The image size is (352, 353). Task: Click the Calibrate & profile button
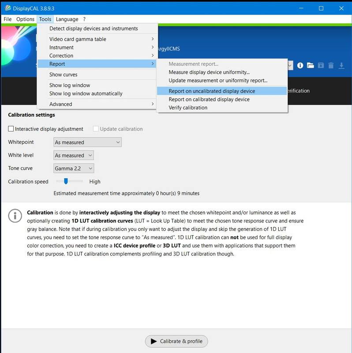point(176,341)
